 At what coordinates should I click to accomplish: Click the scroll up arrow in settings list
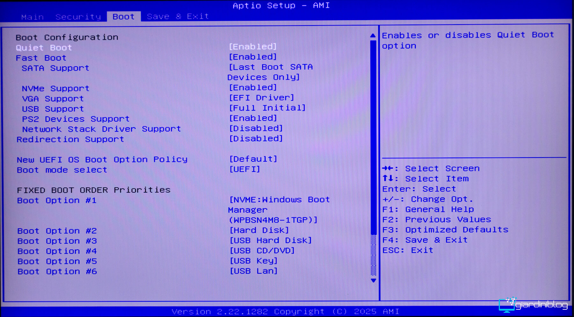click(373, 35)
